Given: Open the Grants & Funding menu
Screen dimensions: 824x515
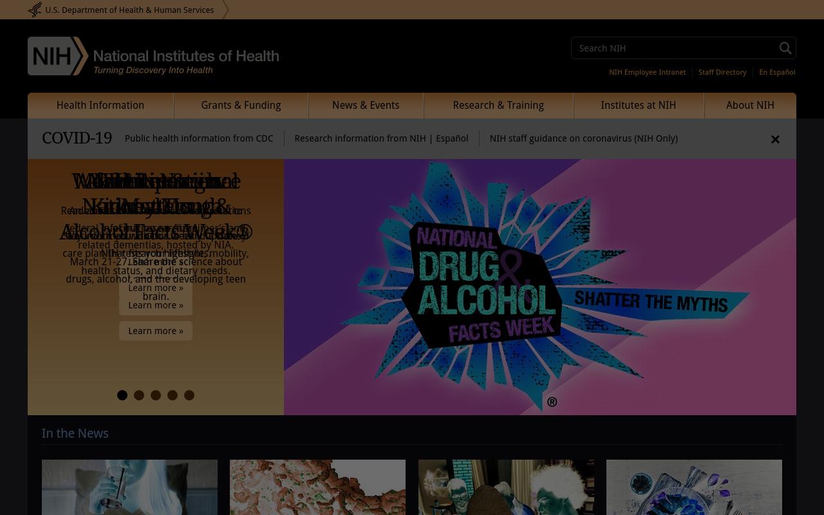Looking at the screenshot, I should [x=241, y=106].
